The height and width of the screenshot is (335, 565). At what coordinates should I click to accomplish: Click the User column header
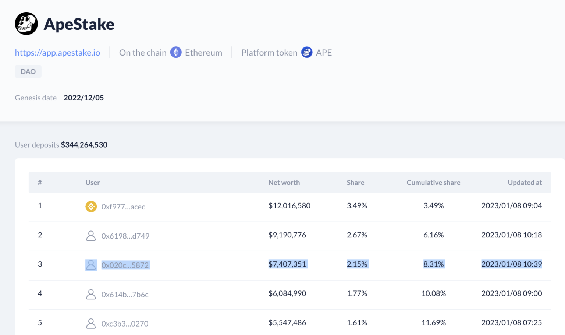[93, 183]
